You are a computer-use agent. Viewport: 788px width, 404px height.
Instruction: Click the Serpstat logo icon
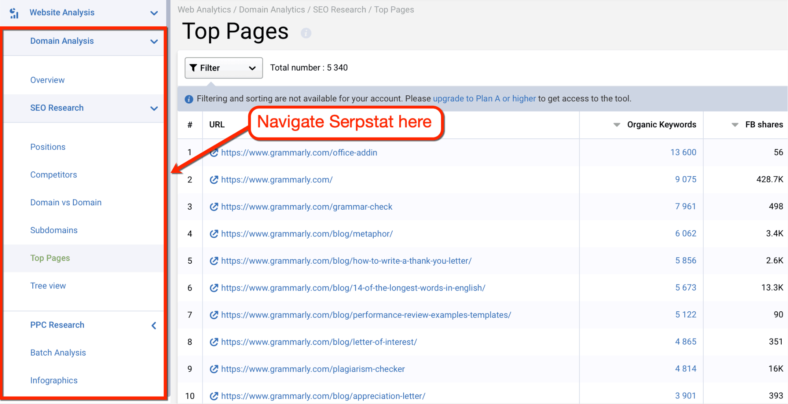coord(14,12)
